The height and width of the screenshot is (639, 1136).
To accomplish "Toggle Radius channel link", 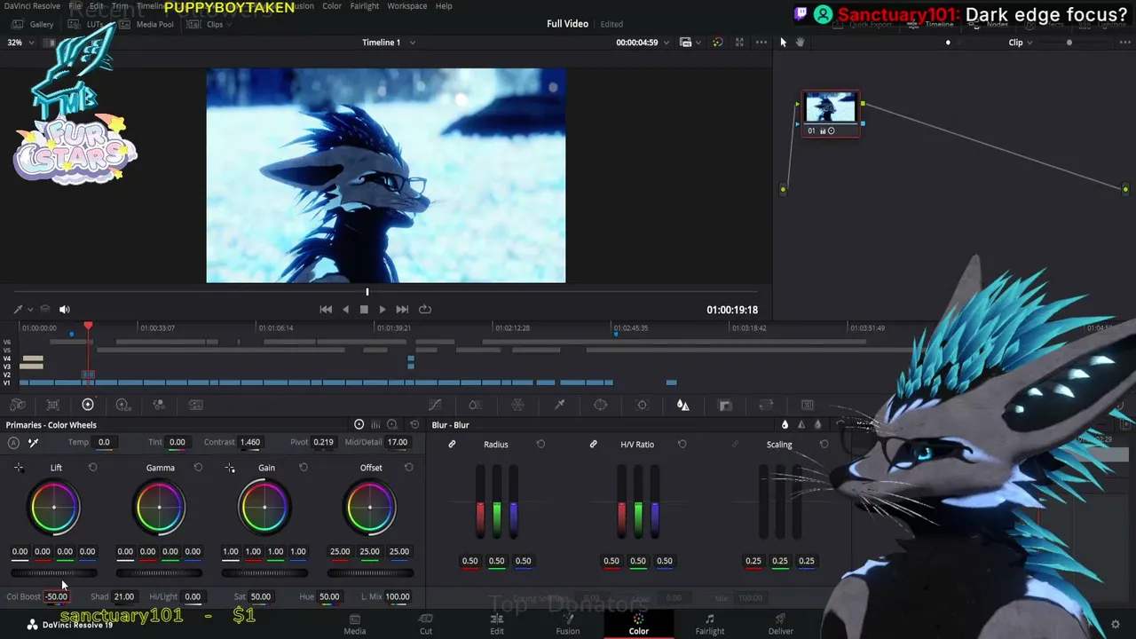I will click(x=452, y=444).
